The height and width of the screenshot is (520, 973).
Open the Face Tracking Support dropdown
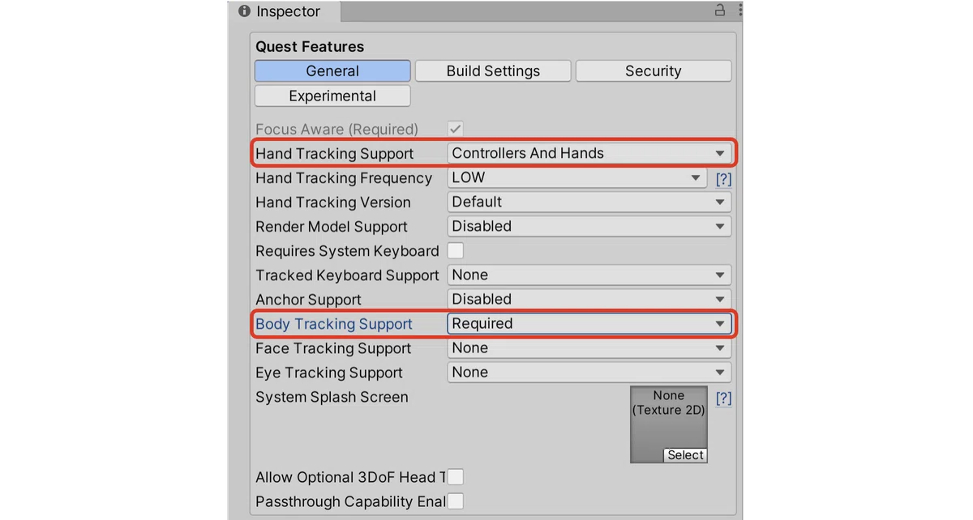589,347
